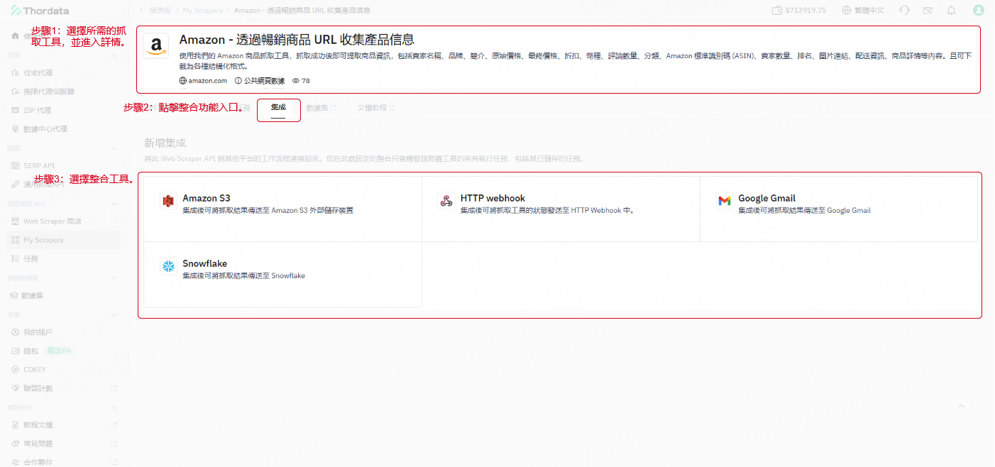995x467 pixels.
Task: Choose the HTTP webhook integration card
Action: 561,209
